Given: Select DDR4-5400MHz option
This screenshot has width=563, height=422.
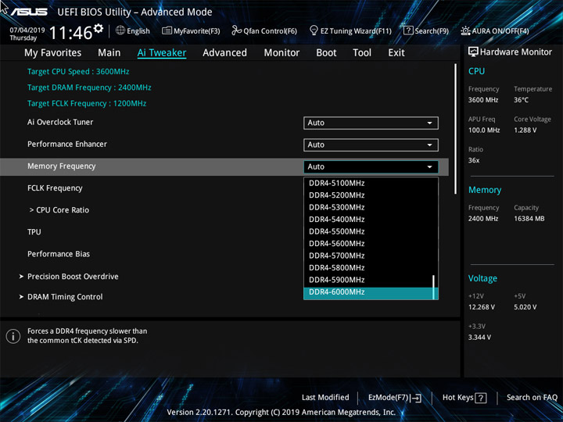Looking at the screenshot, I should pyautogui.click(x=368, y=220).
